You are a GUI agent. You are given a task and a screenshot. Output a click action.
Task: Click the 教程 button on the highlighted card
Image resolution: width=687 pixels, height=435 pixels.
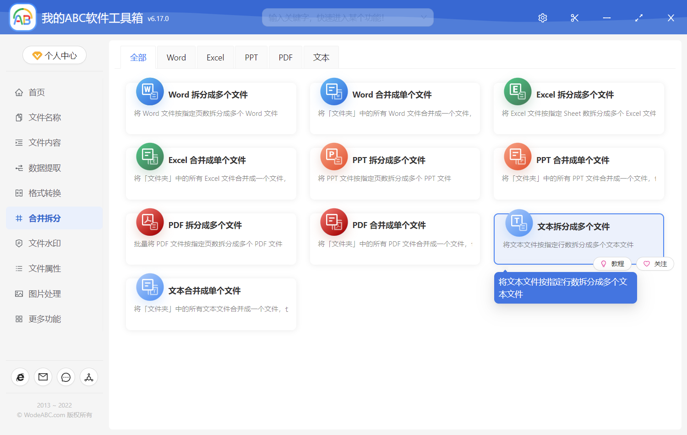pos(613,263)
